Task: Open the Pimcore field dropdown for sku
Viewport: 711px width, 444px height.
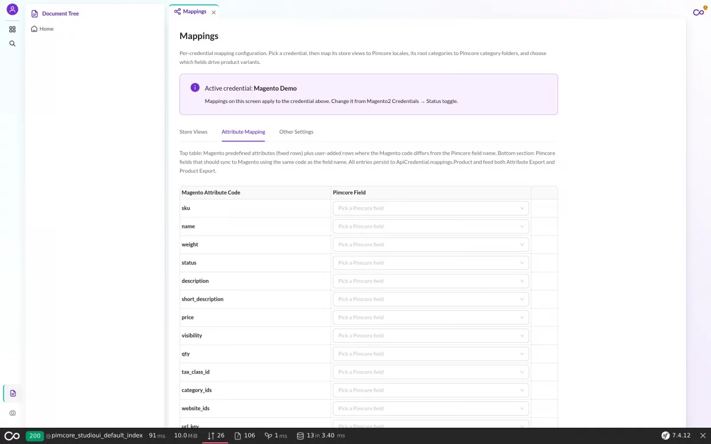Action: tap(431, 208)
